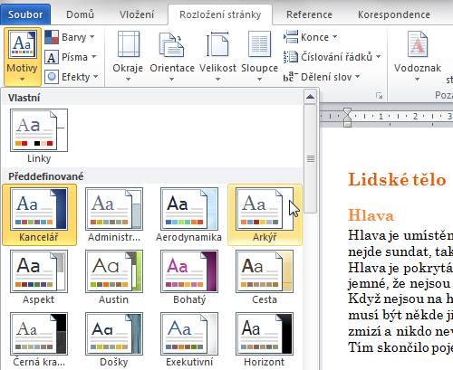Viewport: 453px width, 370px height.
Task: Apply the Došky theme
Action: click(114, 339)
